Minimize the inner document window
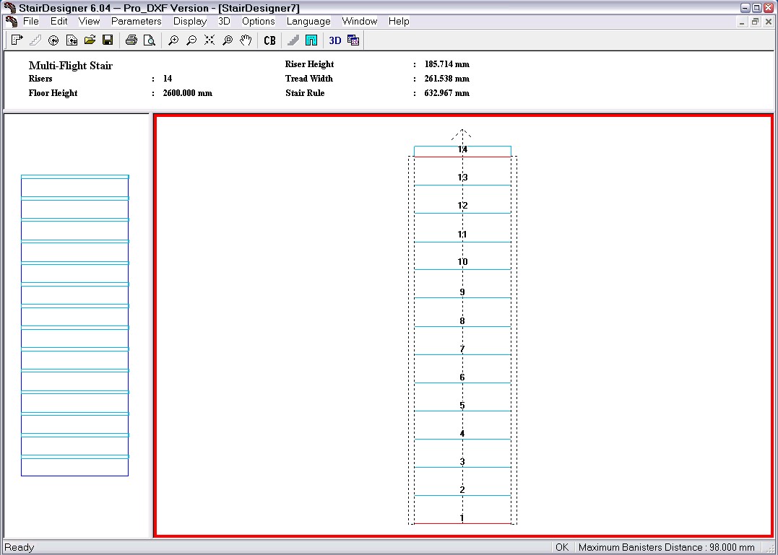The height and width of the screenshot is (555, 778). [x=743, y=22]
